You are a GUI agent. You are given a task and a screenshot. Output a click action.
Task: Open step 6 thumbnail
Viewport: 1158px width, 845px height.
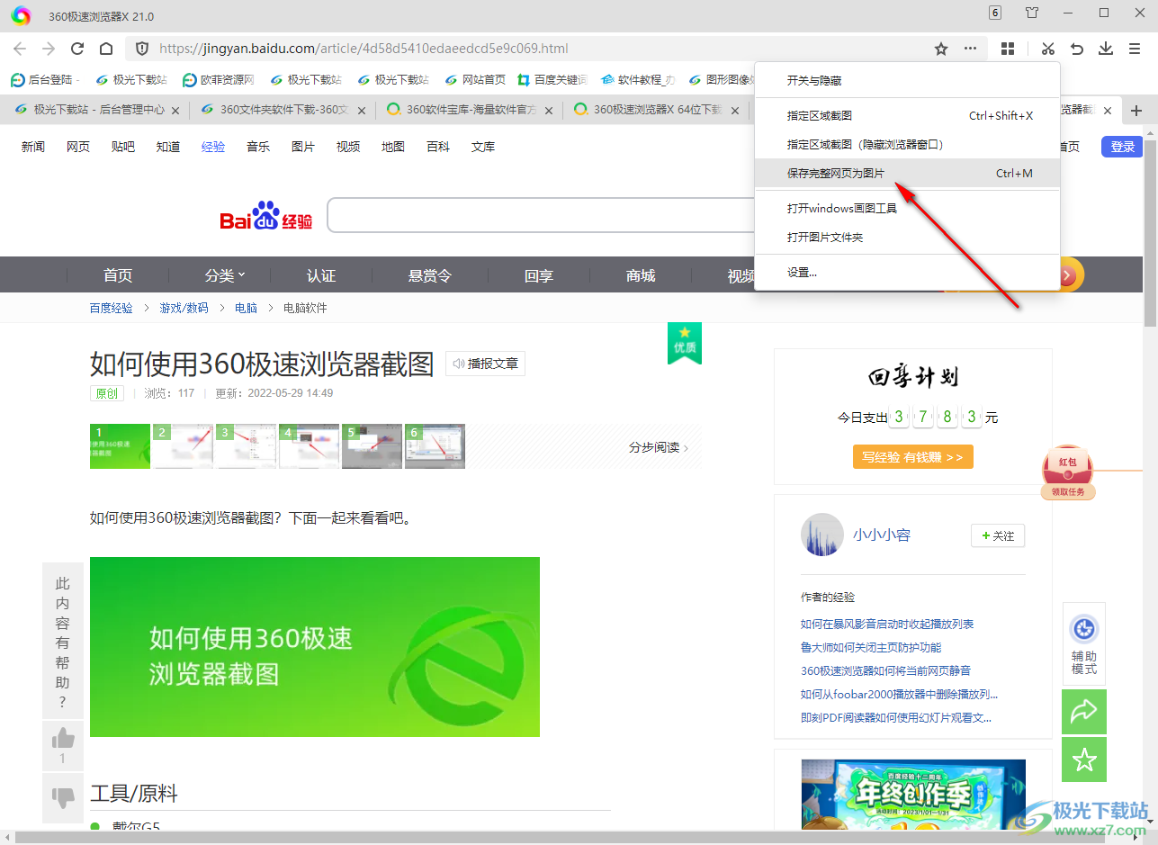tap(435, 446)
